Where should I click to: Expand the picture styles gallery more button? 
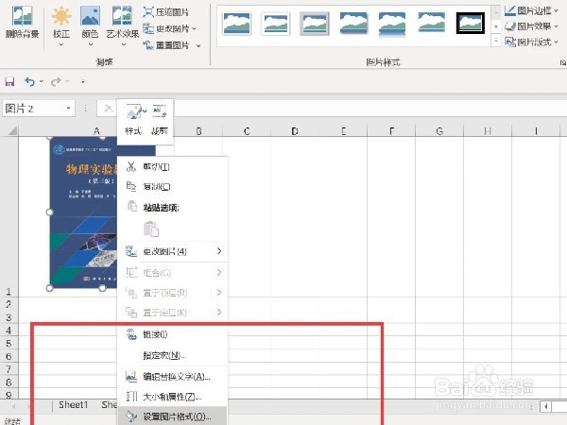(x=496, y=41)
